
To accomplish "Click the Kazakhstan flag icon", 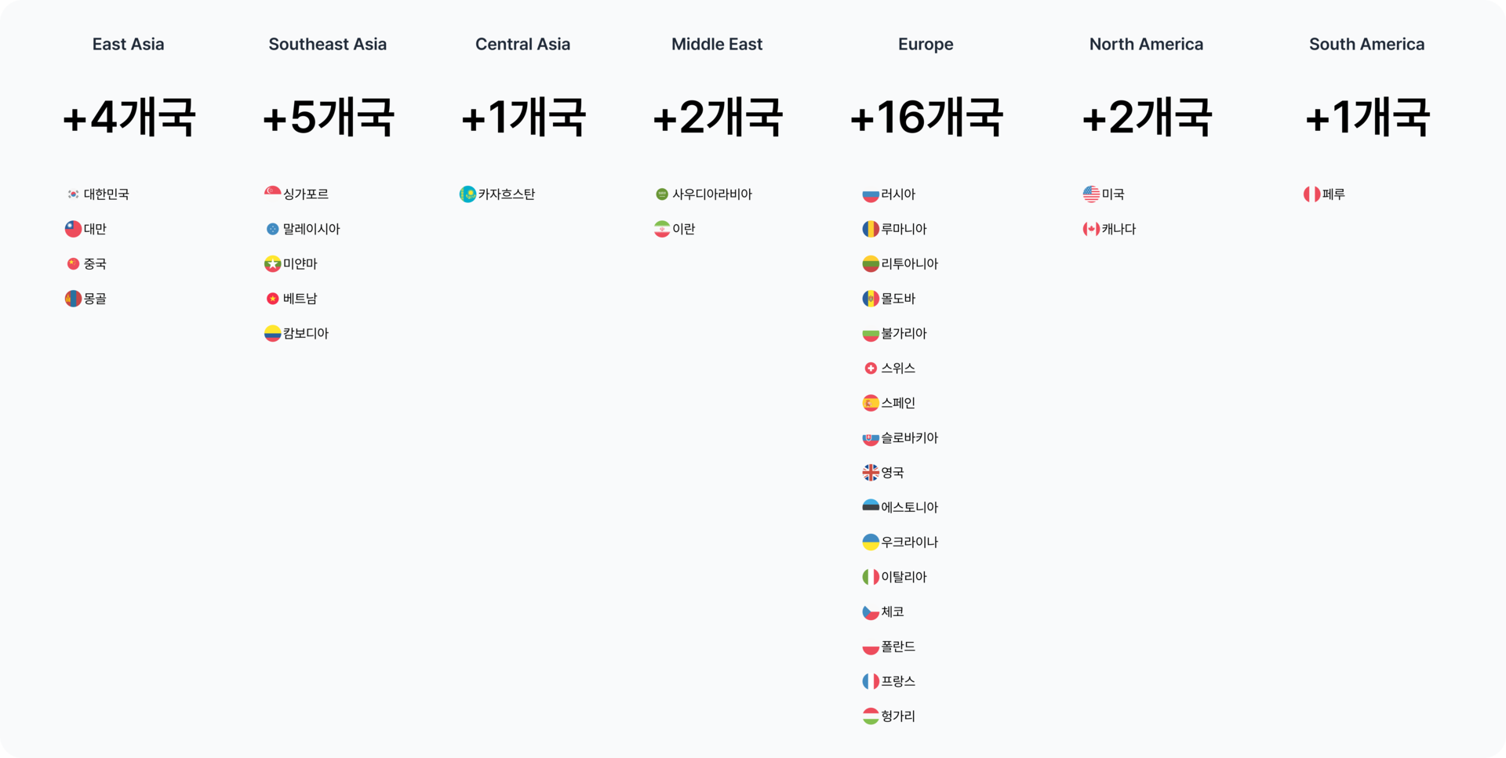I will click(x=467, y=194).
